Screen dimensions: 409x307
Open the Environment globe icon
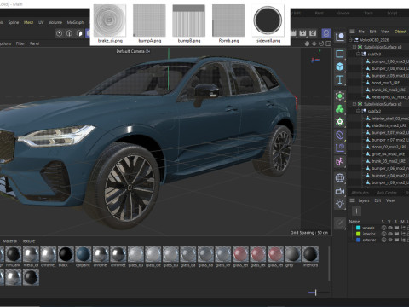click(340, 178)
